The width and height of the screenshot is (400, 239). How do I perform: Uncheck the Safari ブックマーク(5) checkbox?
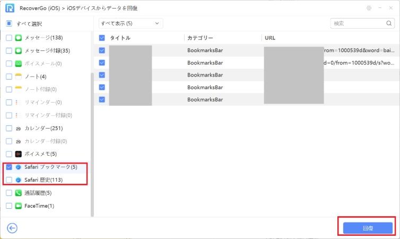pos(9,167)
